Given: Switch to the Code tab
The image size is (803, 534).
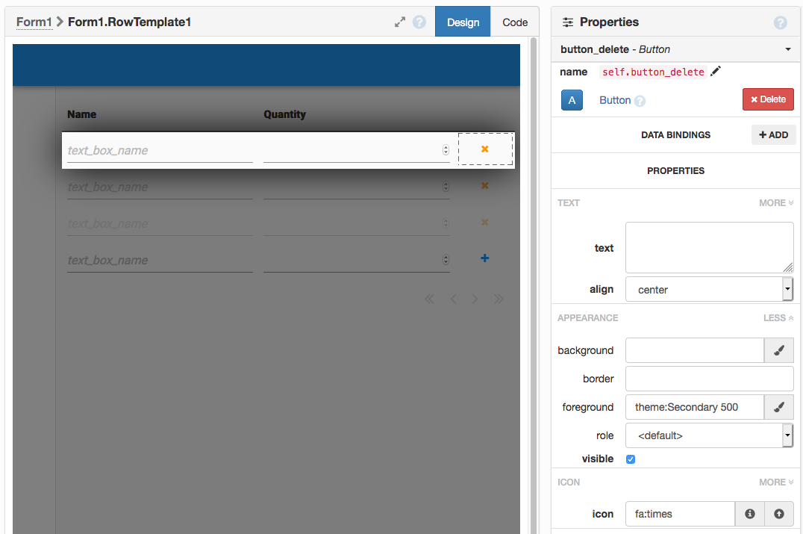Looking at the screenshot, I should [x=515, y=22].
